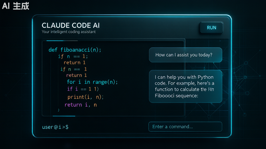Click the pink 'return 1' code line

76,75
